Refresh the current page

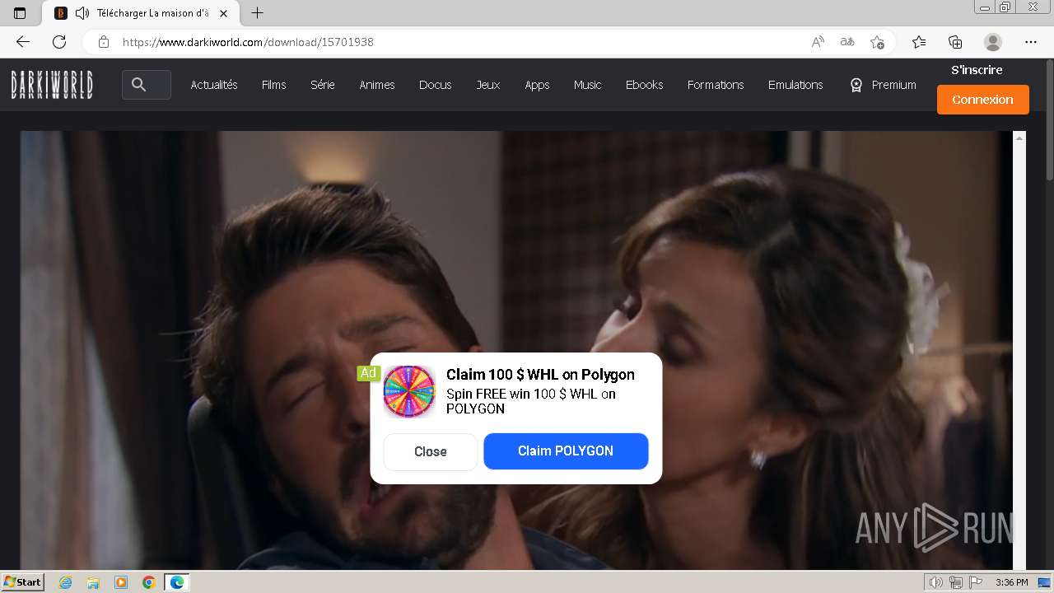click(x=59, y=42)
